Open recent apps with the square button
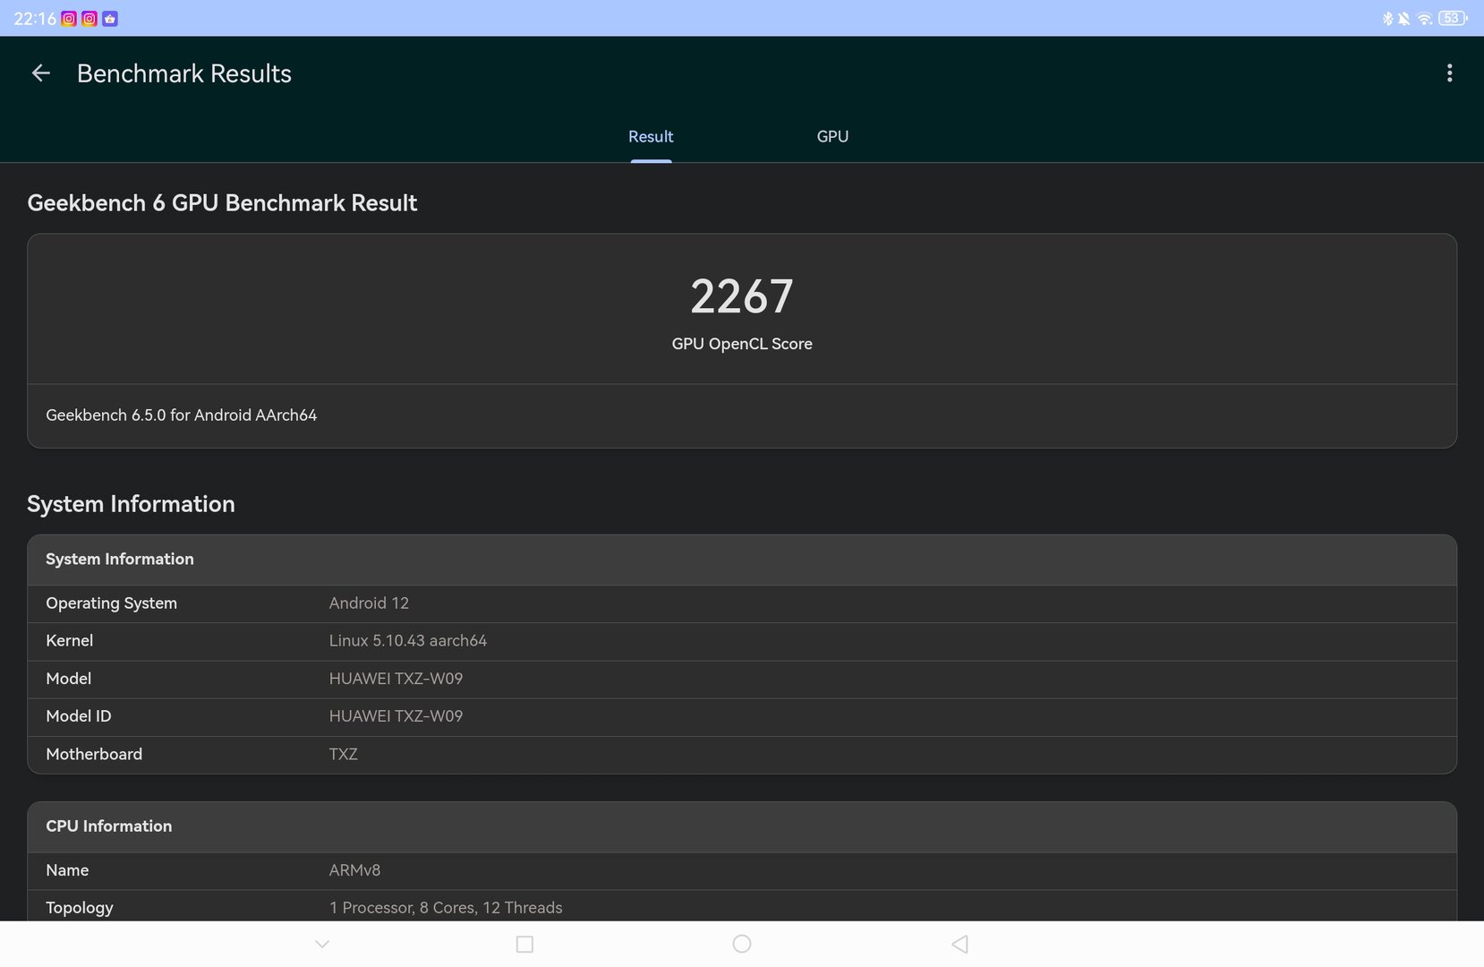Screen dimensions: 1484x967 pyautogui.click(x=525, y=944)
